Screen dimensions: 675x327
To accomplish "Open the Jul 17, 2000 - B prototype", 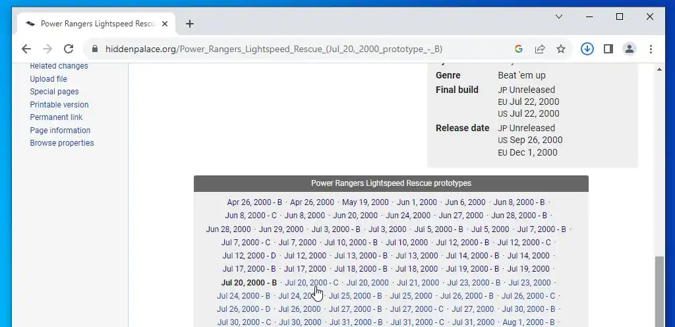I will 249,269.
